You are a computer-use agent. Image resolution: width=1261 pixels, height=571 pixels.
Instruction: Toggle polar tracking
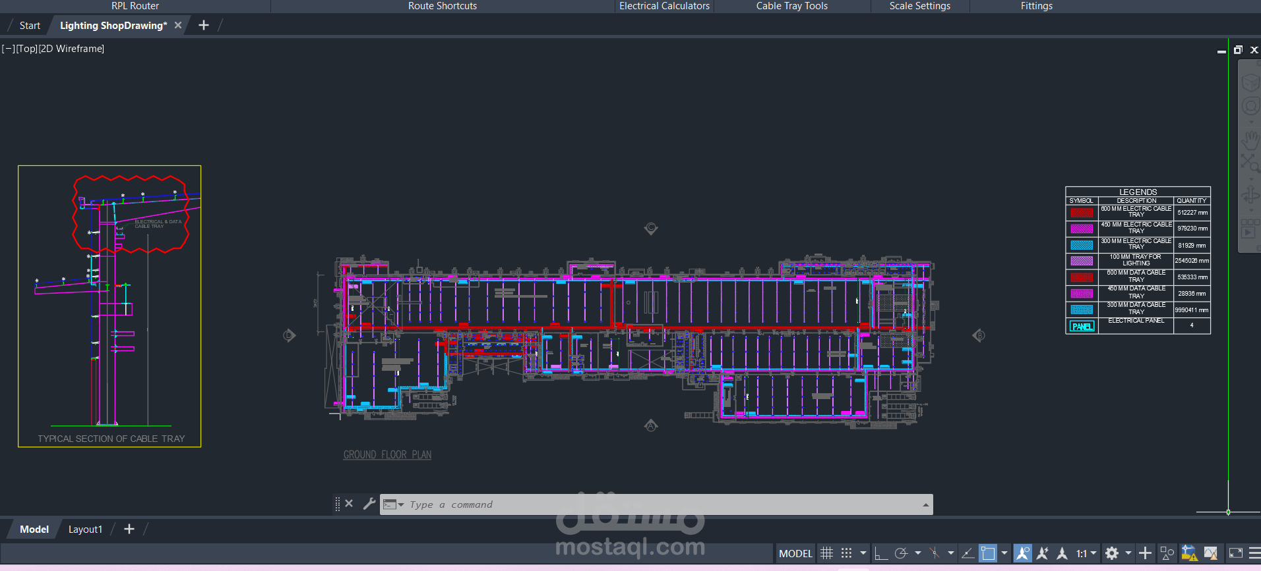(901, 553)
